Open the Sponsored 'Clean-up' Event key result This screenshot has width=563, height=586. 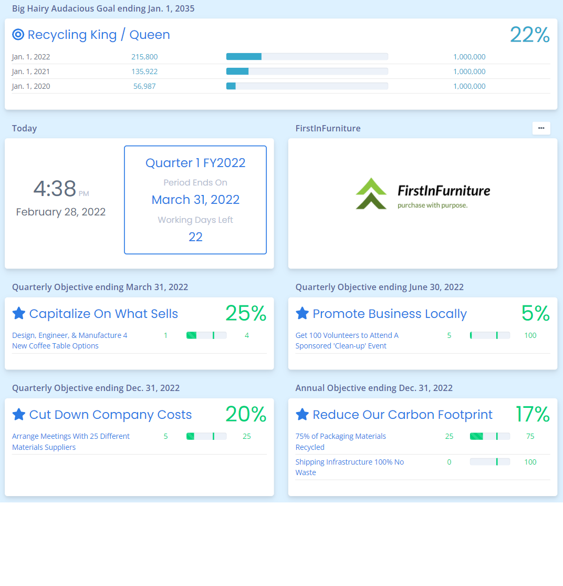click(347, 340)
